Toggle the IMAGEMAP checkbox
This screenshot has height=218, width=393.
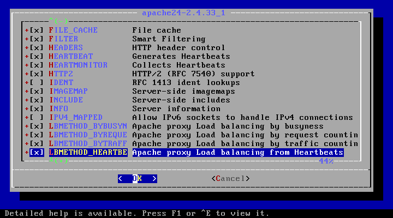[37, 92]
